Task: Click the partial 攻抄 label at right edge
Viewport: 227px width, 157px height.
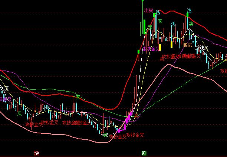Action: [223, 71]
